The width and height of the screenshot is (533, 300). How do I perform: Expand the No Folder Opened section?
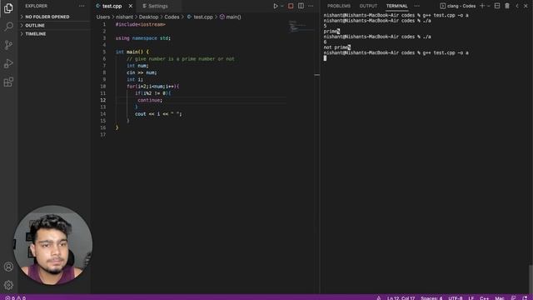54,17
